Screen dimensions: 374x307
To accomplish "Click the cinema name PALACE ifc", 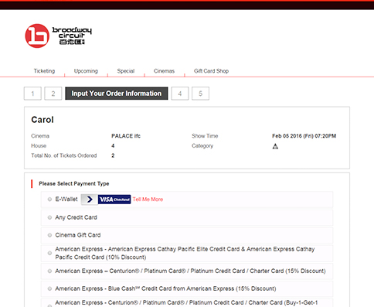I will pos(126,136).
